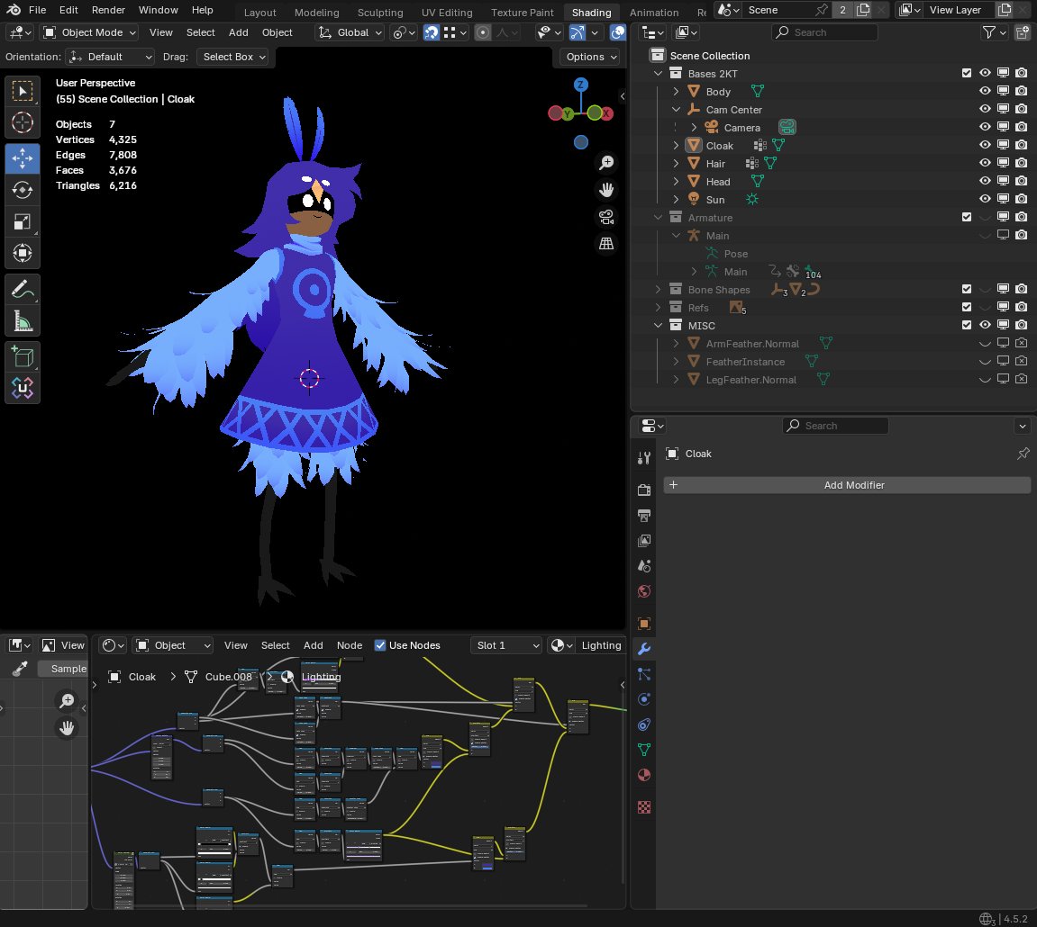Open the Add menu in the shader editor

[x=313, y=645]
